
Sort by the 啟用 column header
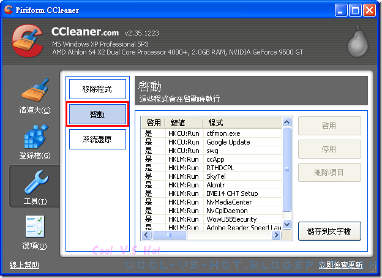coord(154,123)
